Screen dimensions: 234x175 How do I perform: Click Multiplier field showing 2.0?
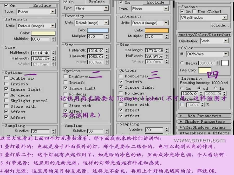(x=154, y=37)
